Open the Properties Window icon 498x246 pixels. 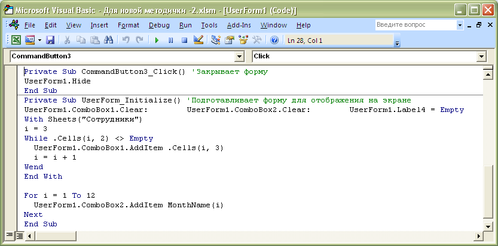(230, 41)
